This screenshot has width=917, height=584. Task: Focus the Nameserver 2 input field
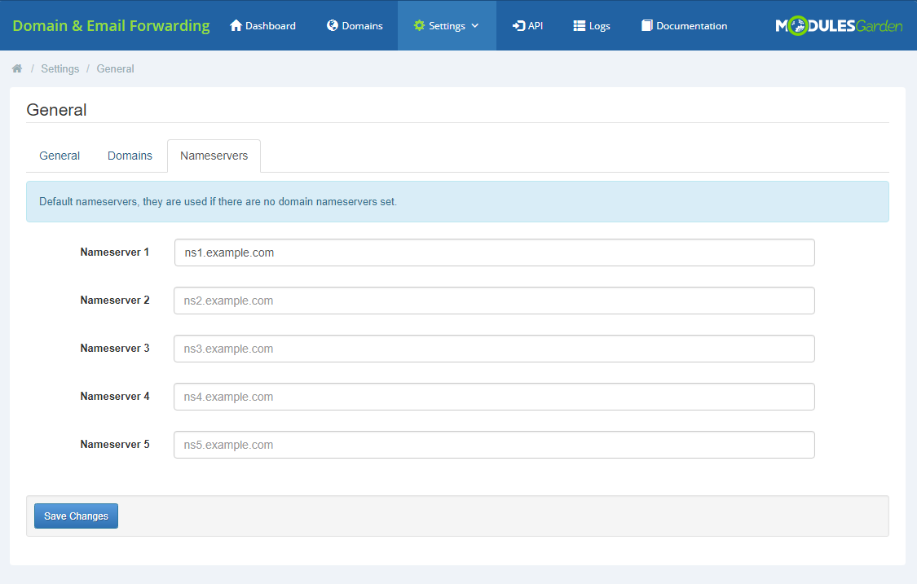[x=494, y=301]
